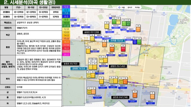Click the 푸르지오 apartment marker

tap(115, 26)
